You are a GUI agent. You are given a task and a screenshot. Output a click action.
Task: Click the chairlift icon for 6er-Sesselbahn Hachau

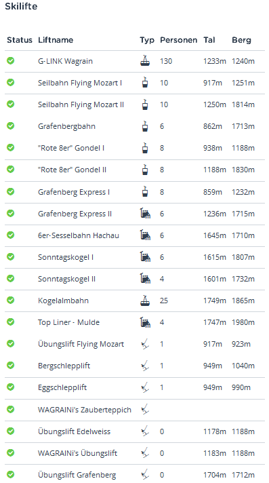(x=145, y=235)
